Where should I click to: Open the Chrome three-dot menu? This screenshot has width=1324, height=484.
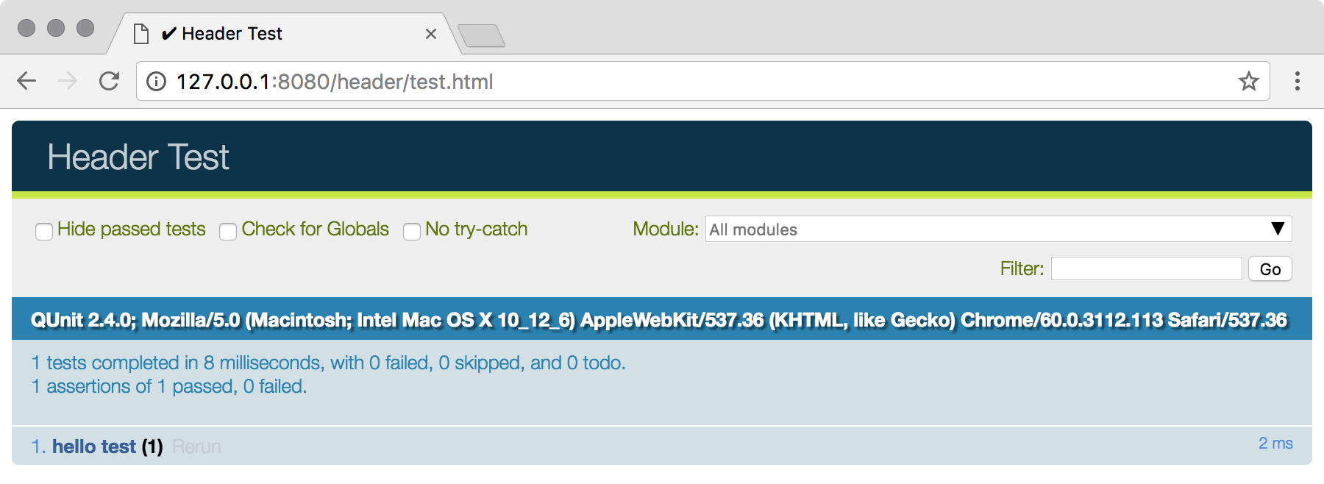[1298, 81]
